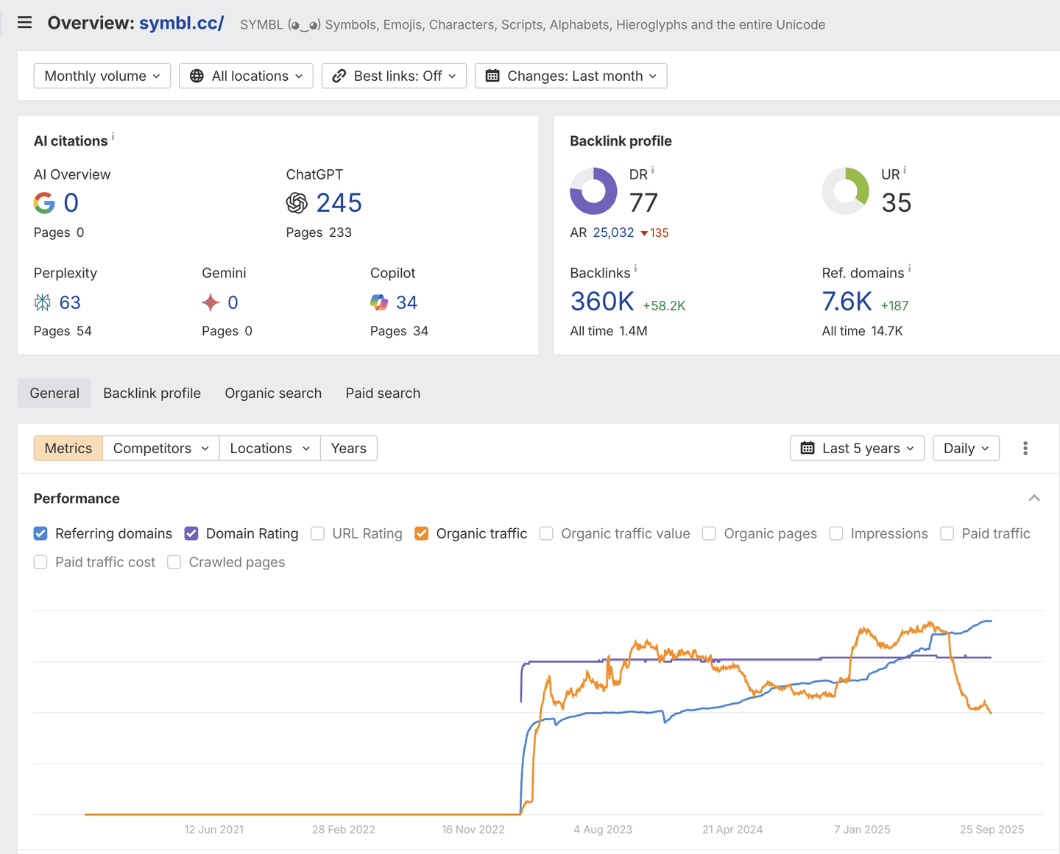
Task: Open the symbl.cc/ domain link
Action: coord(181,24)
